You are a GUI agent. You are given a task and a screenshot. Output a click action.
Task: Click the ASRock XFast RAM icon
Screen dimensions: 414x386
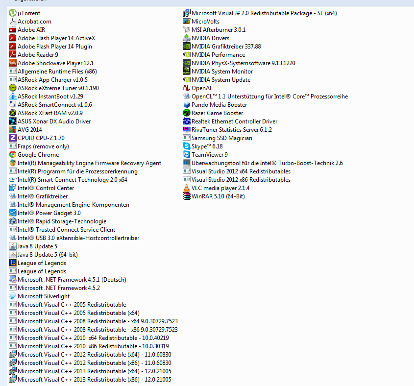tap(13, 113)
